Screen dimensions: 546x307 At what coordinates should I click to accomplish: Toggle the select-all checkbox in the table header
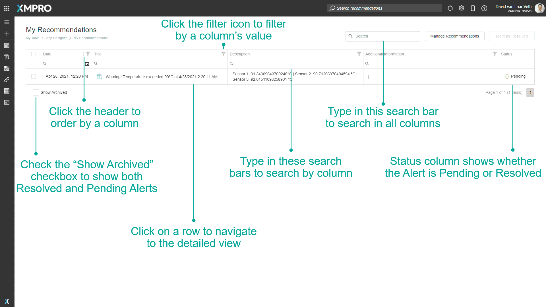coord(34,54)
